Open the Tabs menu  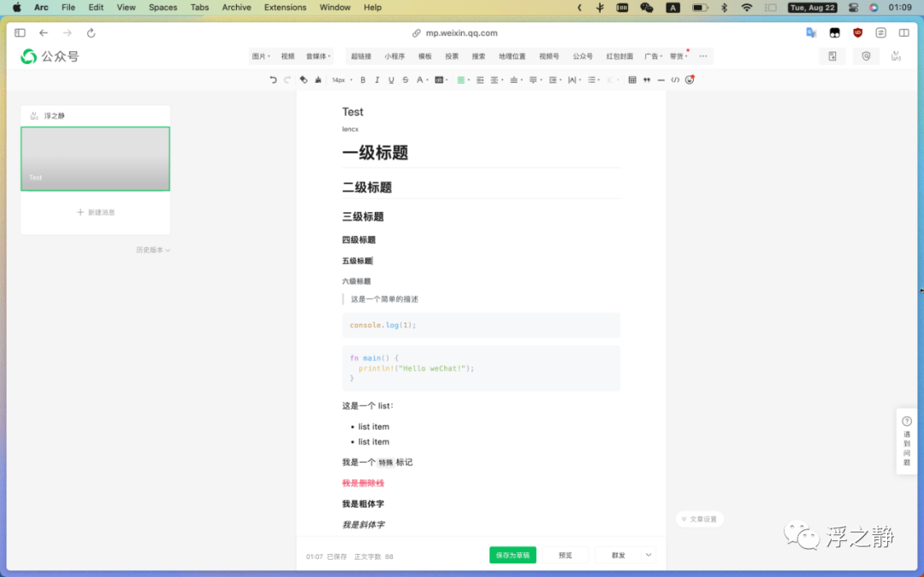[x=199, y=8]
